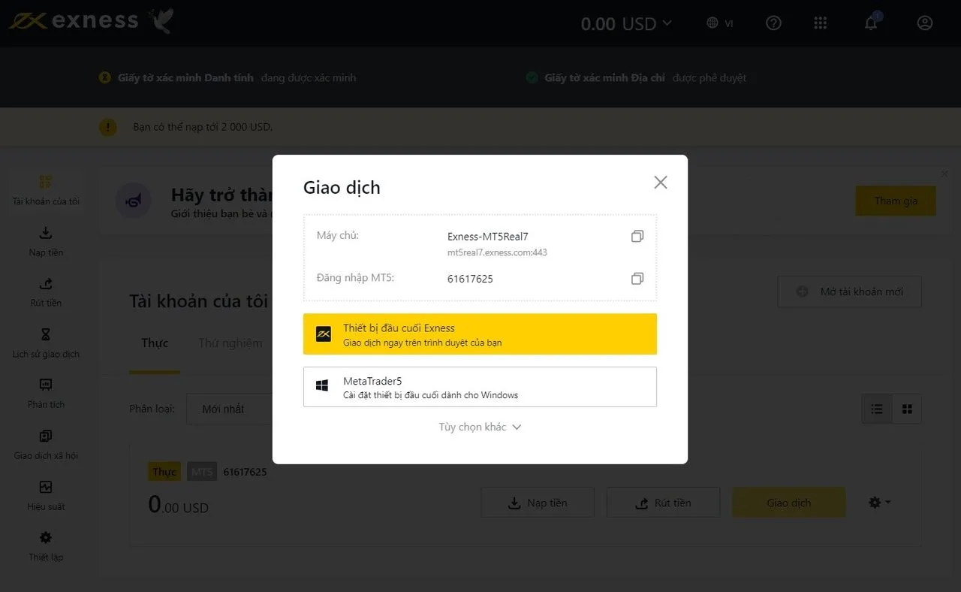
Task: Expand Tùy chọn khác options
Action: 480,427
